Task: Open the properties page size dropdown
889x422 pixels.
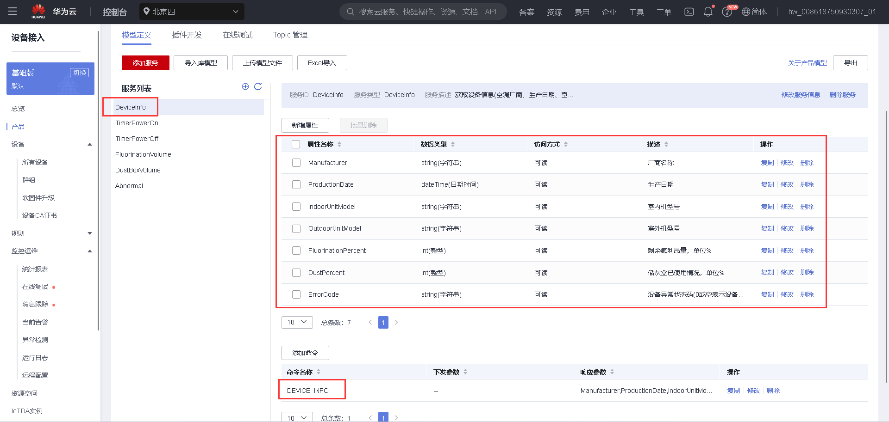Action: (297, 322)
